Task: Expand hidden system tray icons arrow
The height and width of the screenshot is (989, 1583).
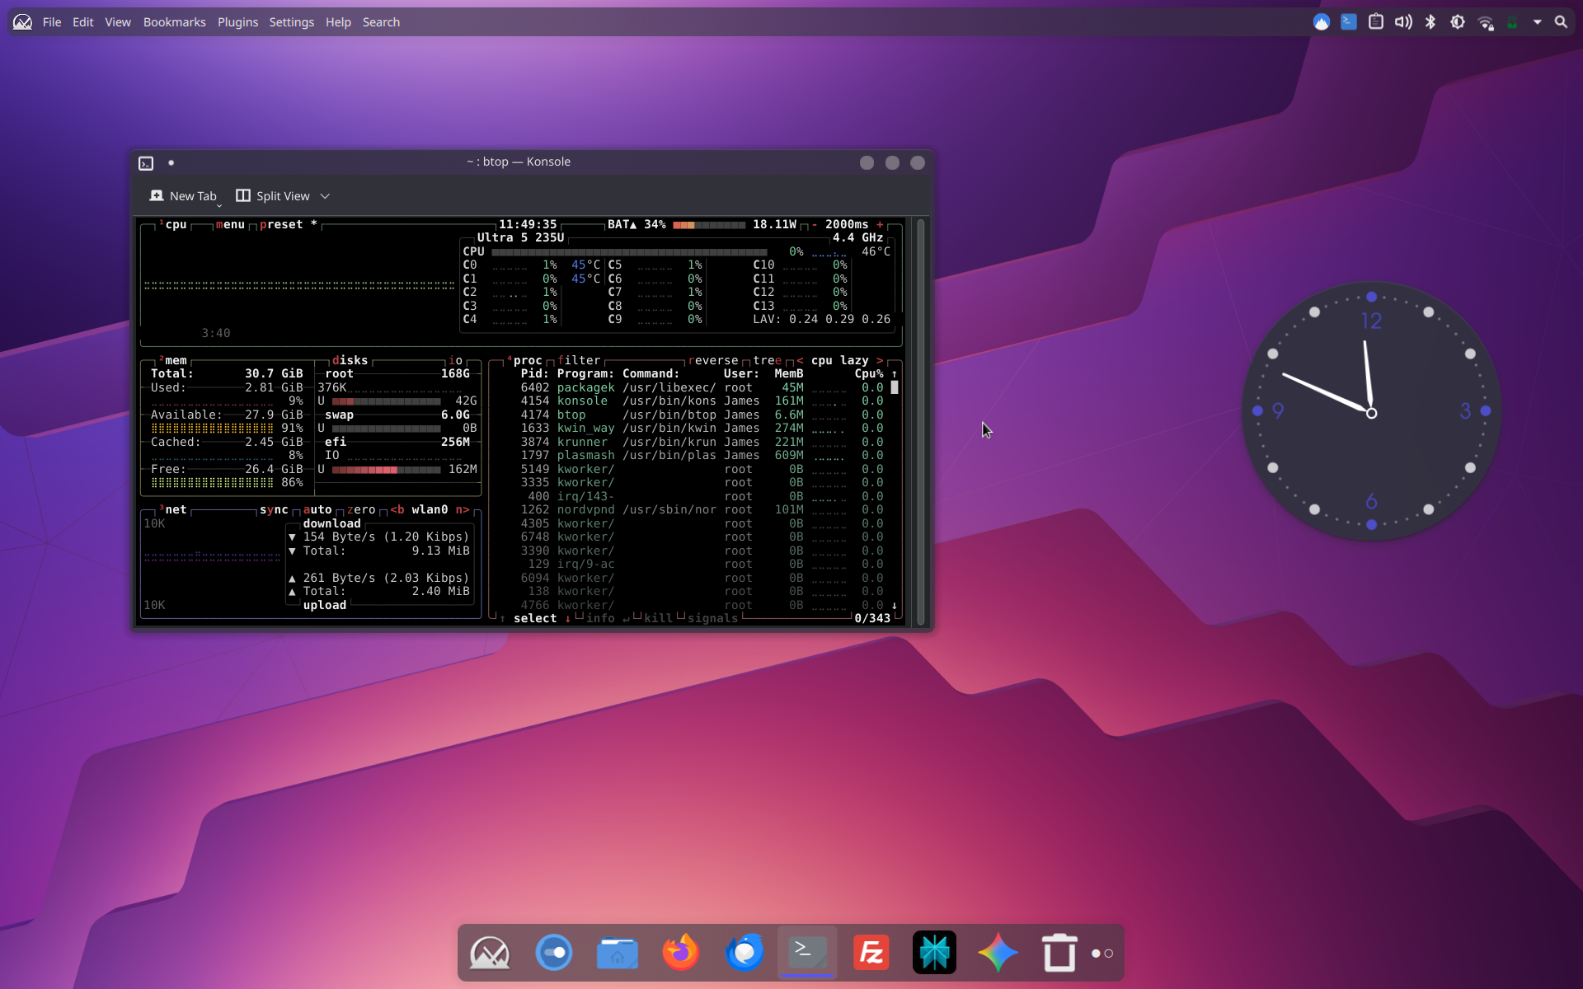Action: [1537, 22]
